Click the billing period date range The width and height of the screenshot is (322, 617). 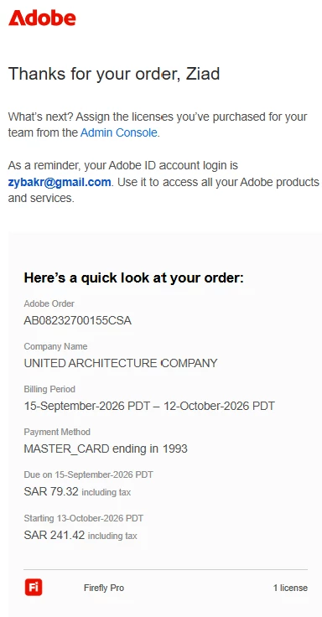pos(149,406)
